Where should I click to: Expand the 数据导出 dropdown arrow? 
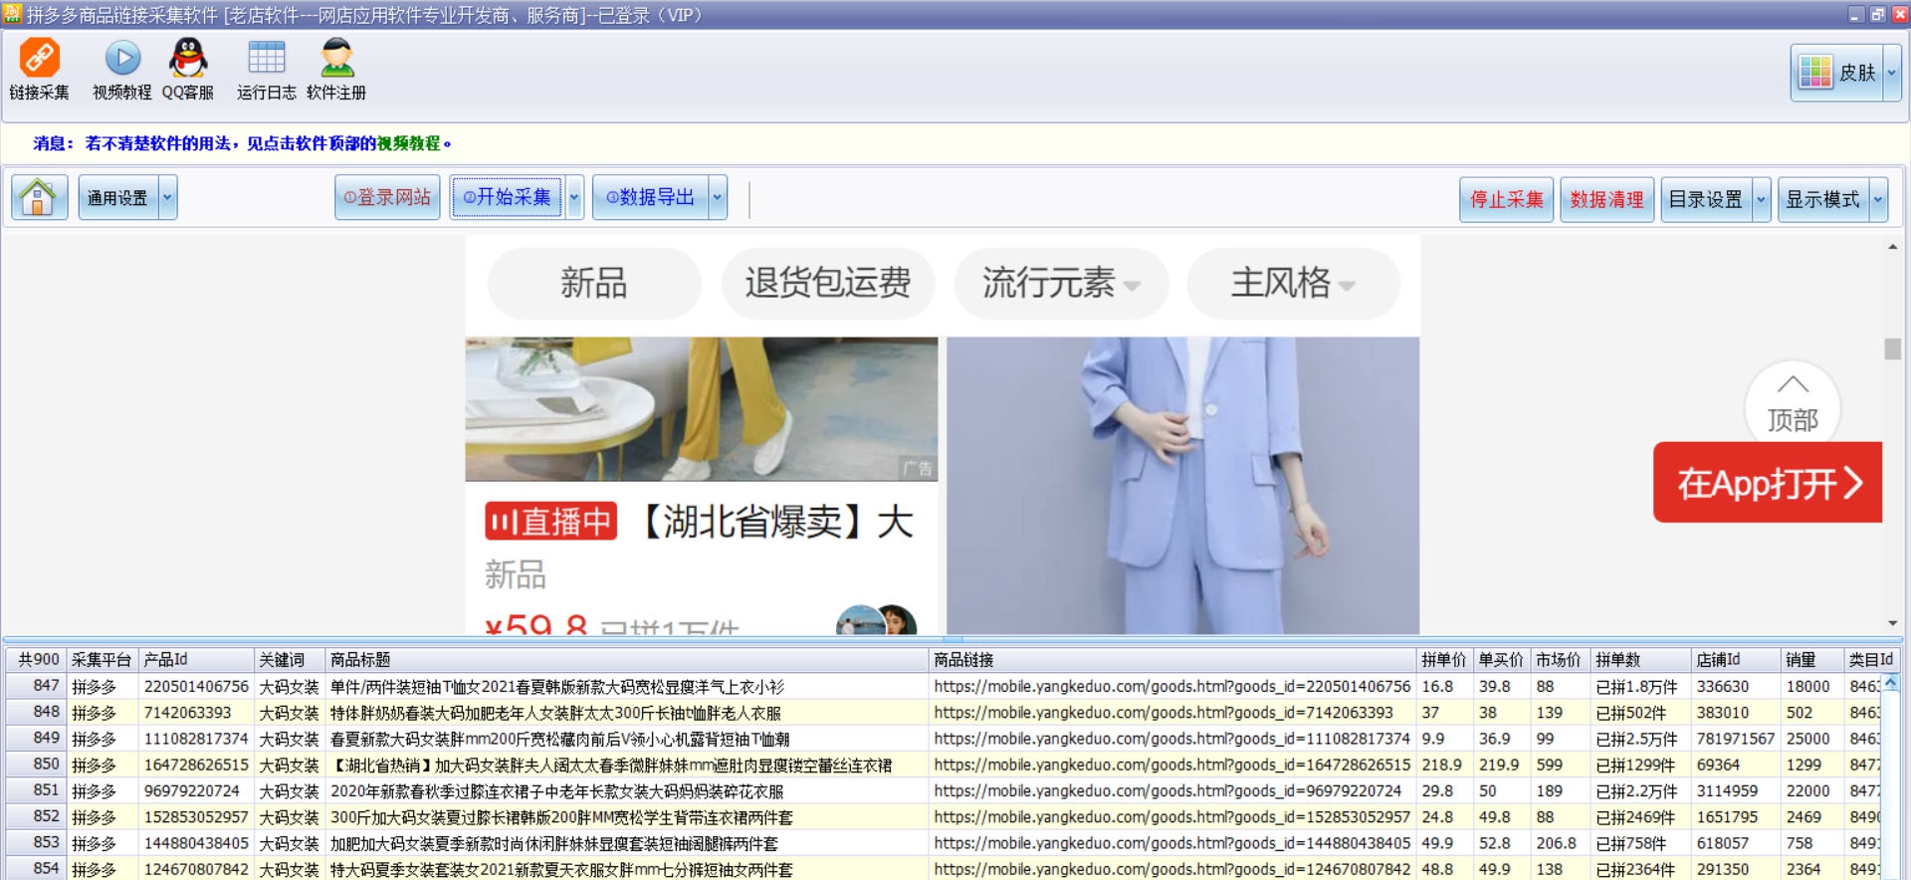717,197
